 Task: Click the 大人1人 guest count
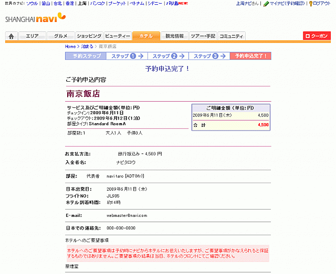[x=113, y=133]
